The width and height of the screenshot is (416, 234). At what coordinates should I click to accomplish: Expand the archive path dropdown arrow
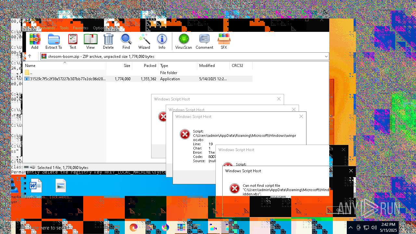[326, 57]
